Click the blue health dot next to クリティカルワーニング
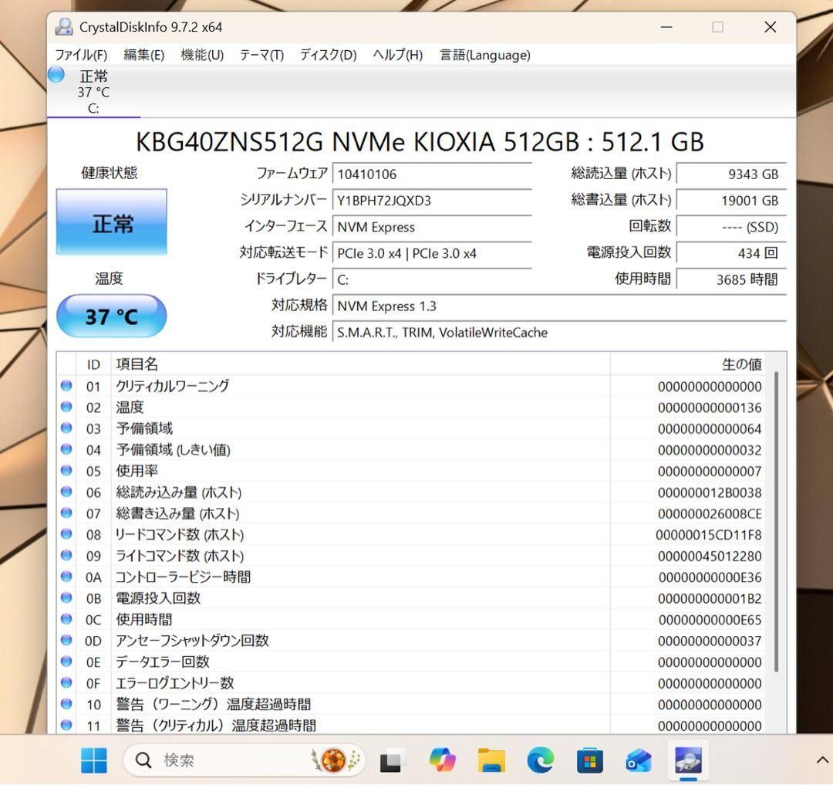833x785 pixels. pyautogui.click(x=66, y=386)
